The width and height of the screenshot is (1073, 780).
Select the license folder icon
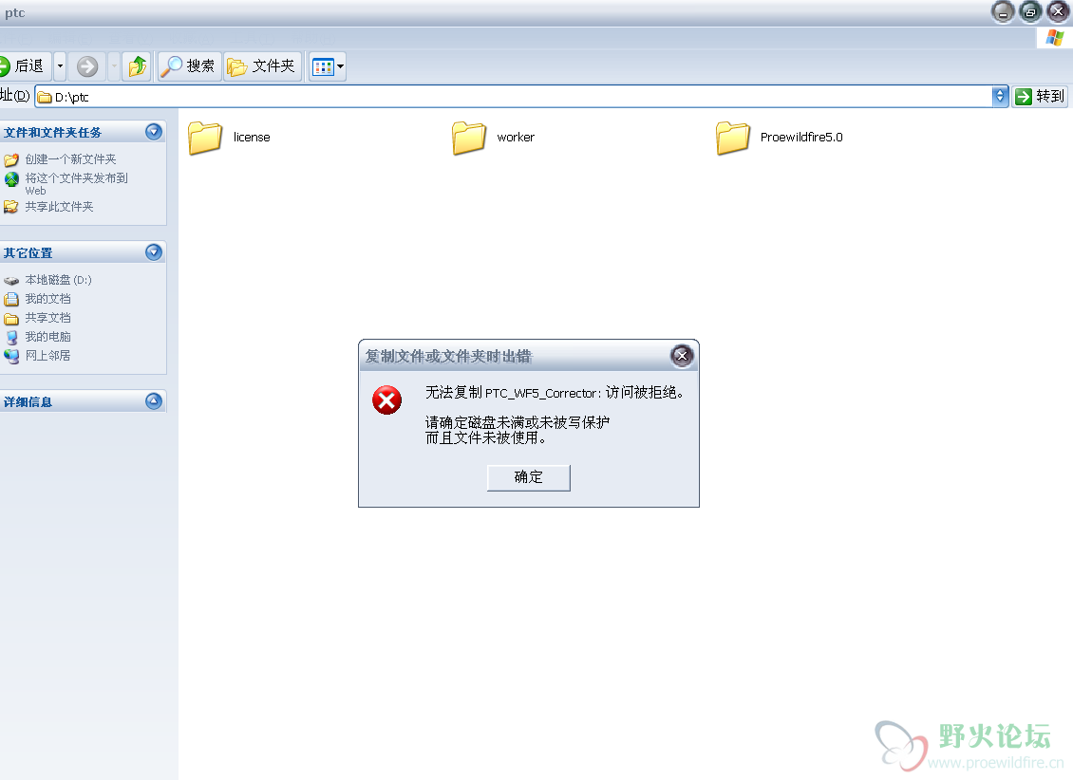pos(205,138)
